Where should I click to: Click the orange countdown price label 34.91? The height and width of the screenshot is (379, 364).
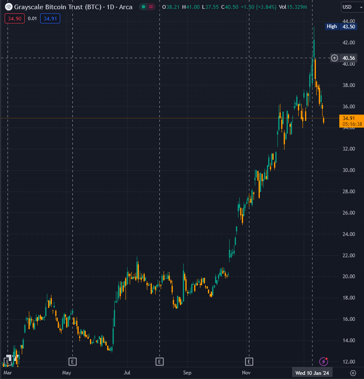[x=351, y=121]
